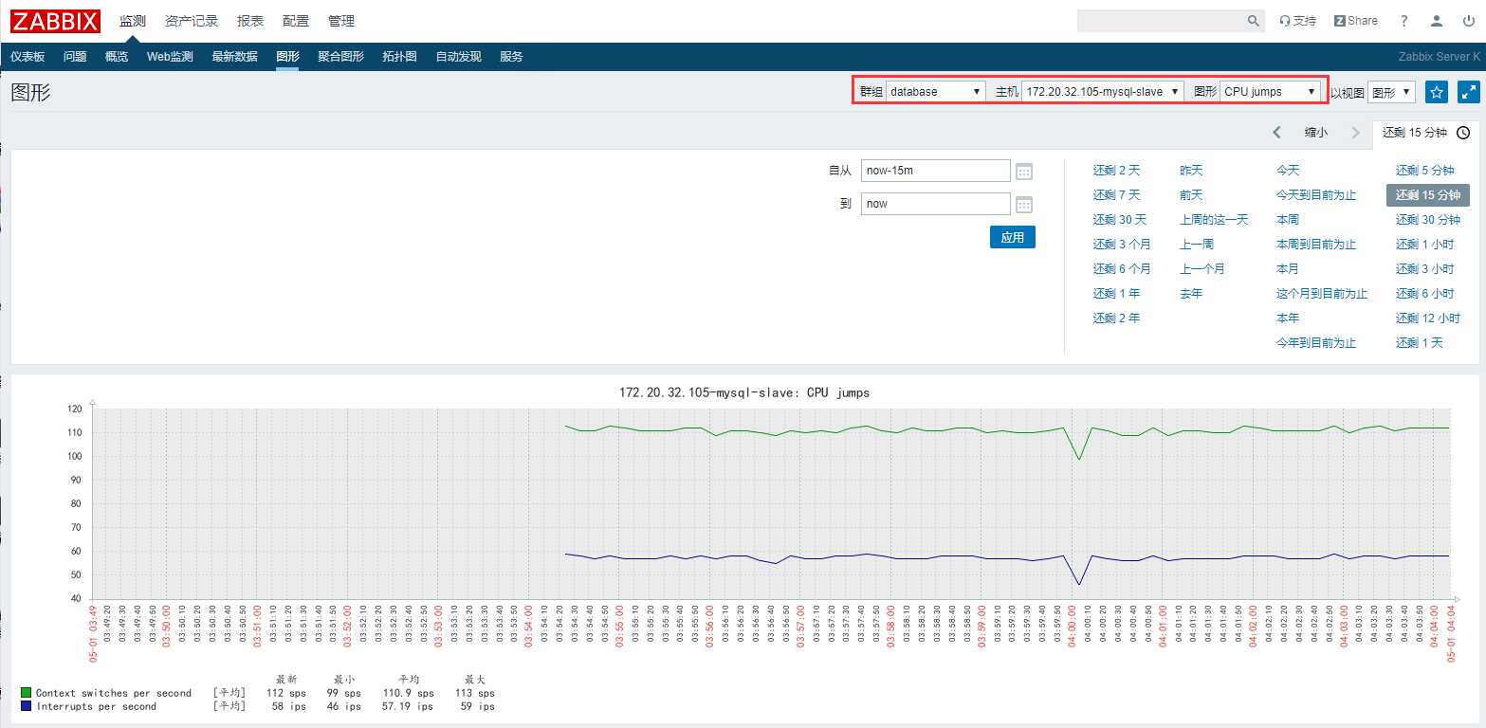Image resolution: width=1486 pixels, height=728 pixels.
Task: Click the logout power icon
Action: 1468,21
